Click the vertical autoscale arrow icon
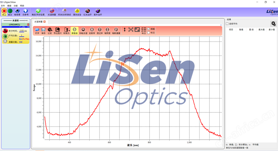Image resolution: width=278 pixels, height=151 pixels. point(125,30)
